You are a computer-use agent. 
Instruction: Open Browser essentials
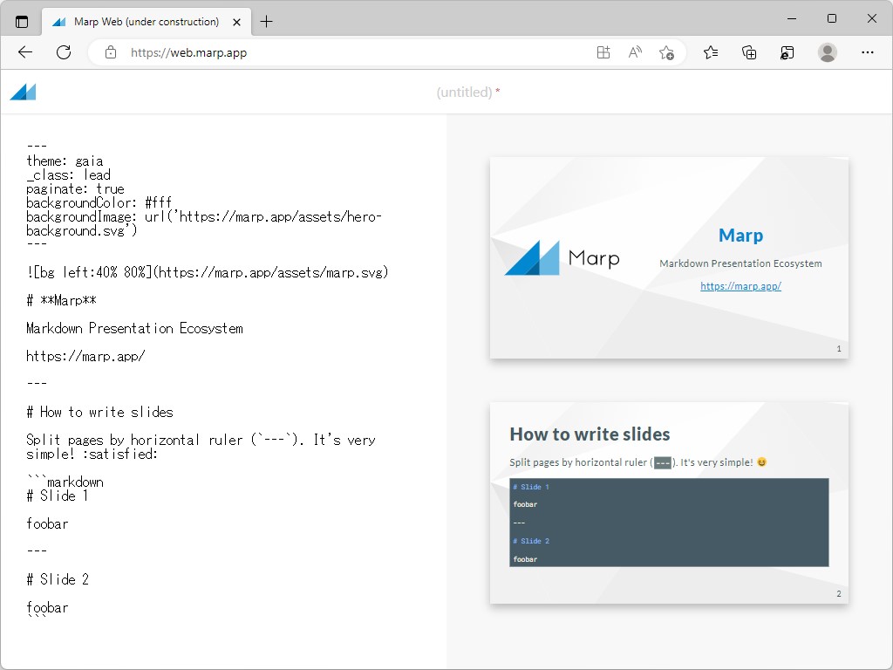point(787,52)
